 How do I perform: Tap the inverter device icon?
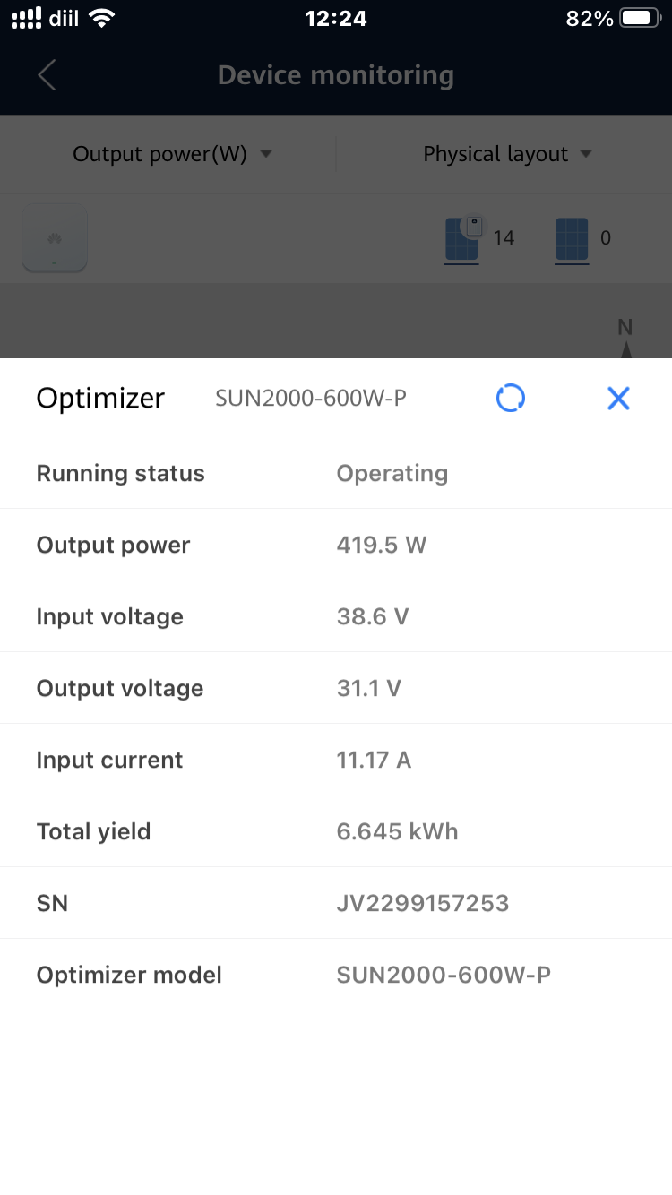pos(55,238)
